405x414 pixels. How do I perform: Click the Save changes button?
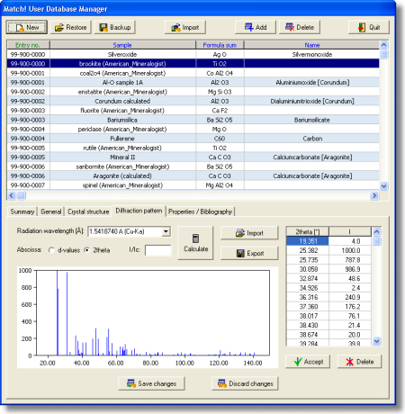coord(151,383)
